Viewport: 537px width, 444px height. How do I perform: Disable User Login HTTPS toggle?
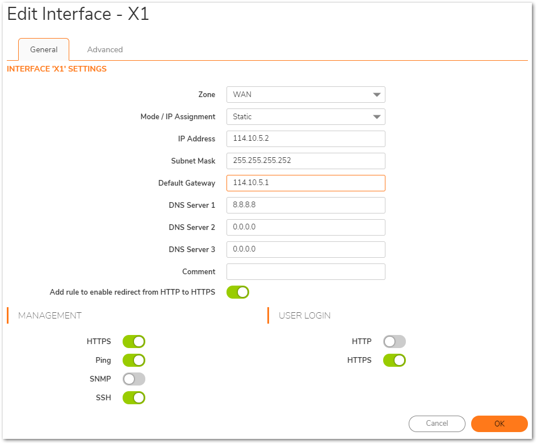click(395, 361)
